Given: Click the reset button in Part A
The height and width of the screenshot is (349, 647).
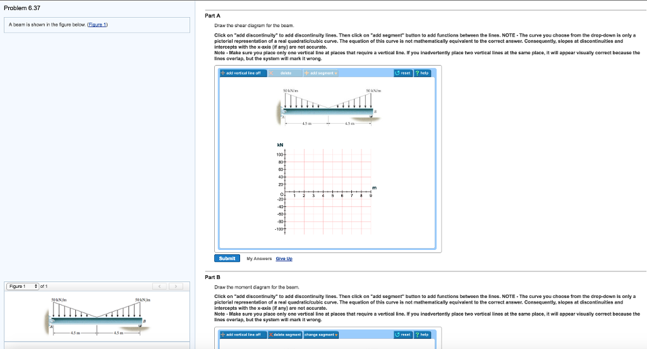Looking at the screenshot, I should pos(403,73).
